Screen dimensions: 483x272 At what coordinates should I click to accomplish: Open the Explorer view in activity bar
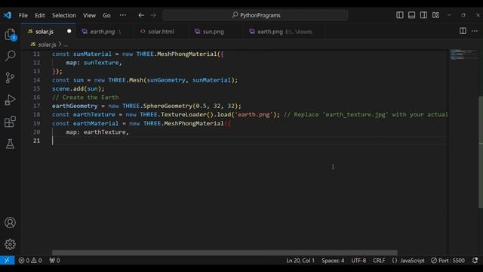[x=10, y=34]
